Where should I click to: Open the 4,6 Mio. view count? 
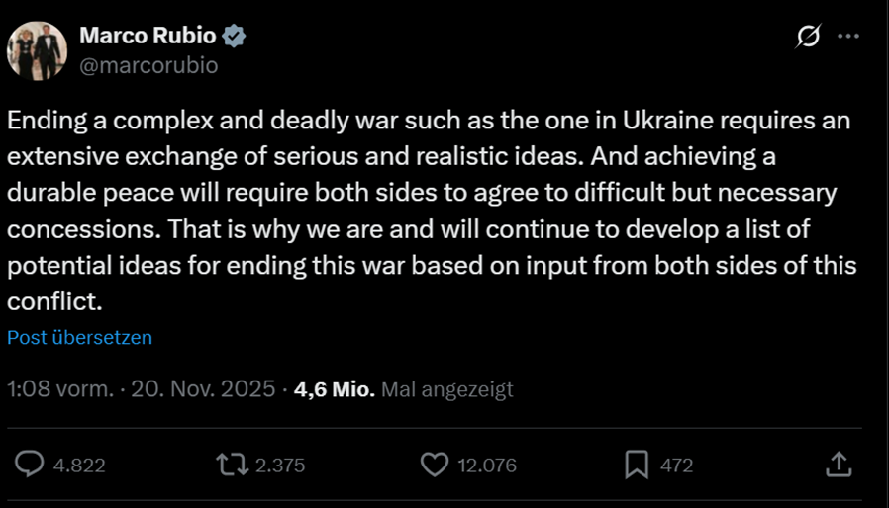click(x=335, y=389)
